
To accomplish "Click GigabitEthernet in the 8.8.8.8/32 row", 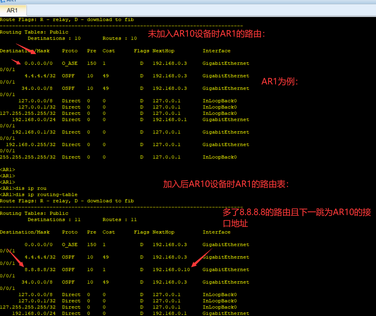I will pos(226,269).
